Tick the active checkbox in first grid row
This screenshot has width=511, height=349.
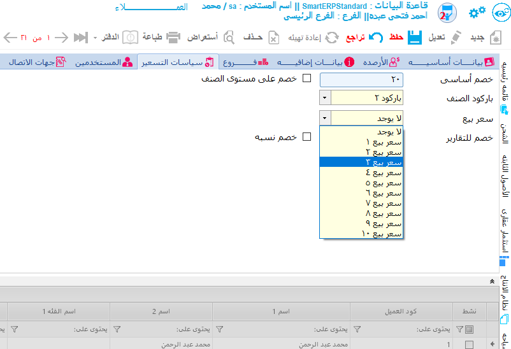tap(469, 345)
